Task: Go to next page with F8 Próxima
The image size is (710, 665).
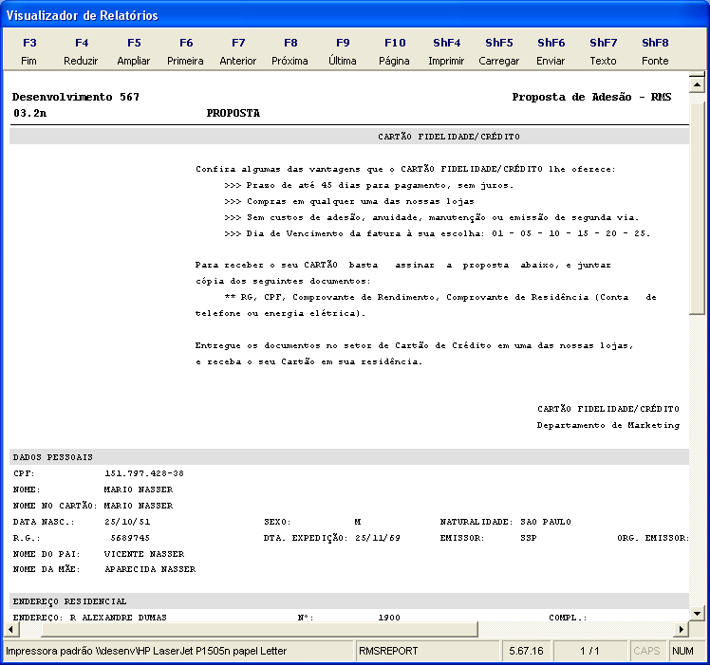Action: coord(290,51)
